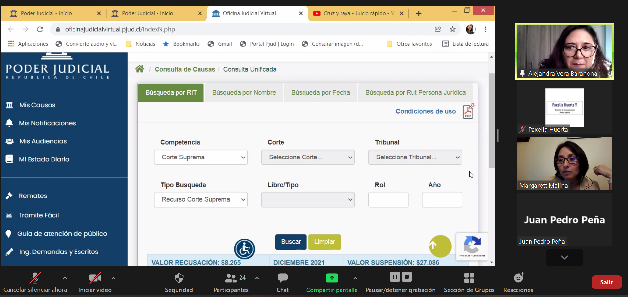Open the Seleccione Corte dropdown
This screenshot has width=628, height=297.
click(307, 157)
